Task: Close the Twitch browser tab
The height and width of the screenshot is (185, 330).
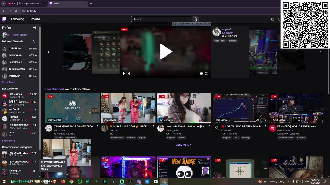Action: click(85, 4)
